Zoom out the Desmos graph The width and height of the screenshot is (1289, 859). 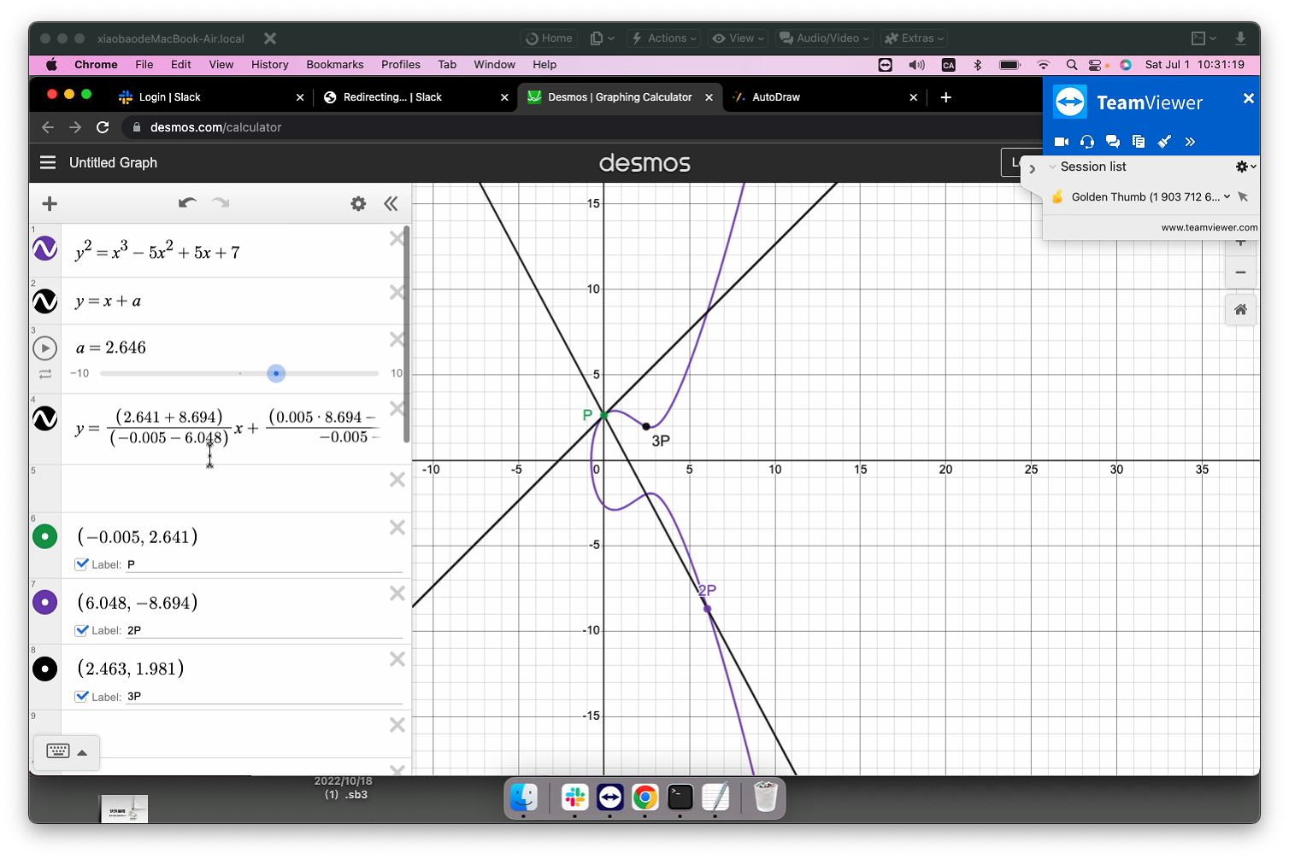coord(1240,272)
